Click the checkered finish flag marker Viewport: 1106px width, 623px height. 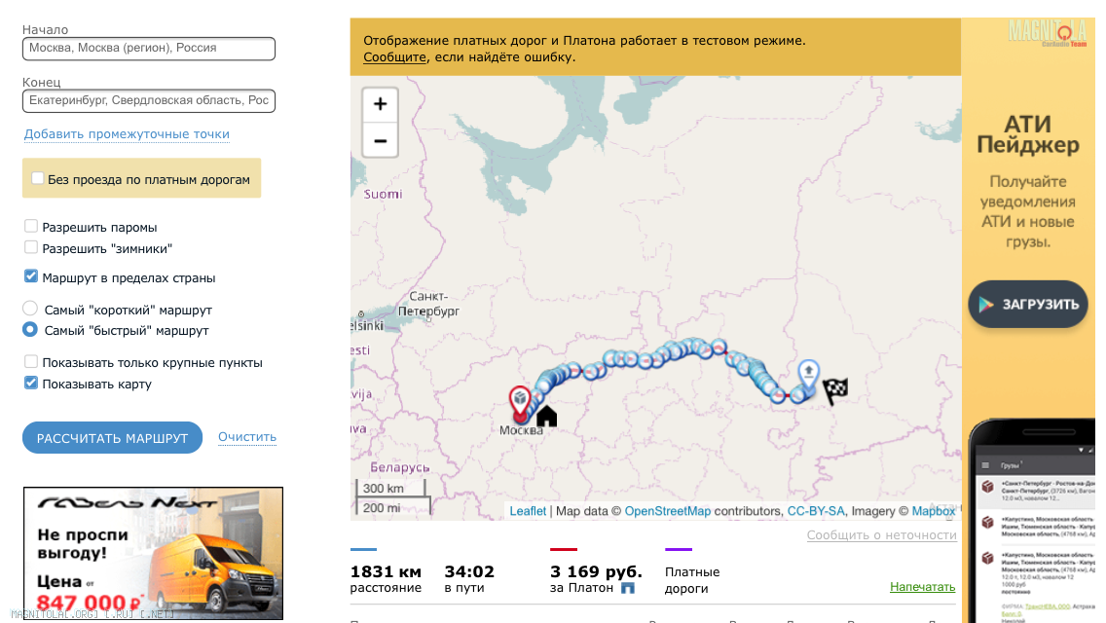click(836, 390)
